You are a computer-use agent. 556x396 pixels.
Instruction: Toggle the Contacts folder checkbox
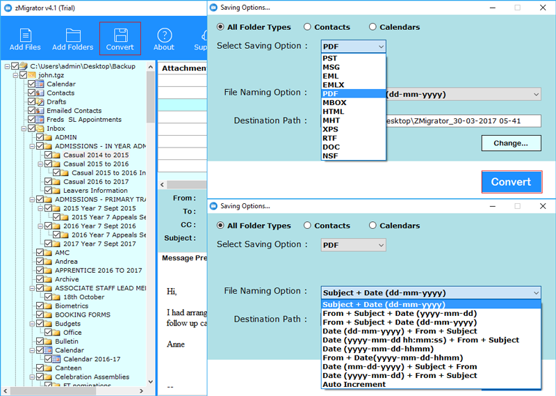[31, 93]
